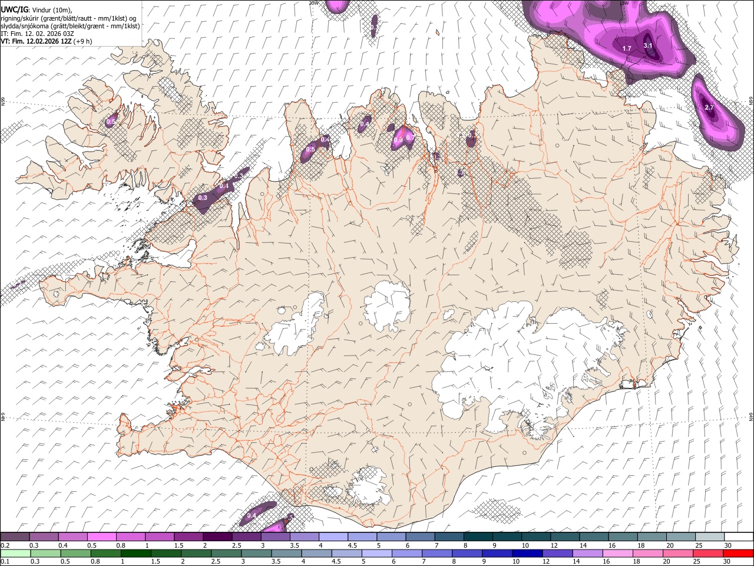Click the 0.9 snowfall value in north Iceland
The width and height of the screenshot is (754, 566).
(399, 140)
